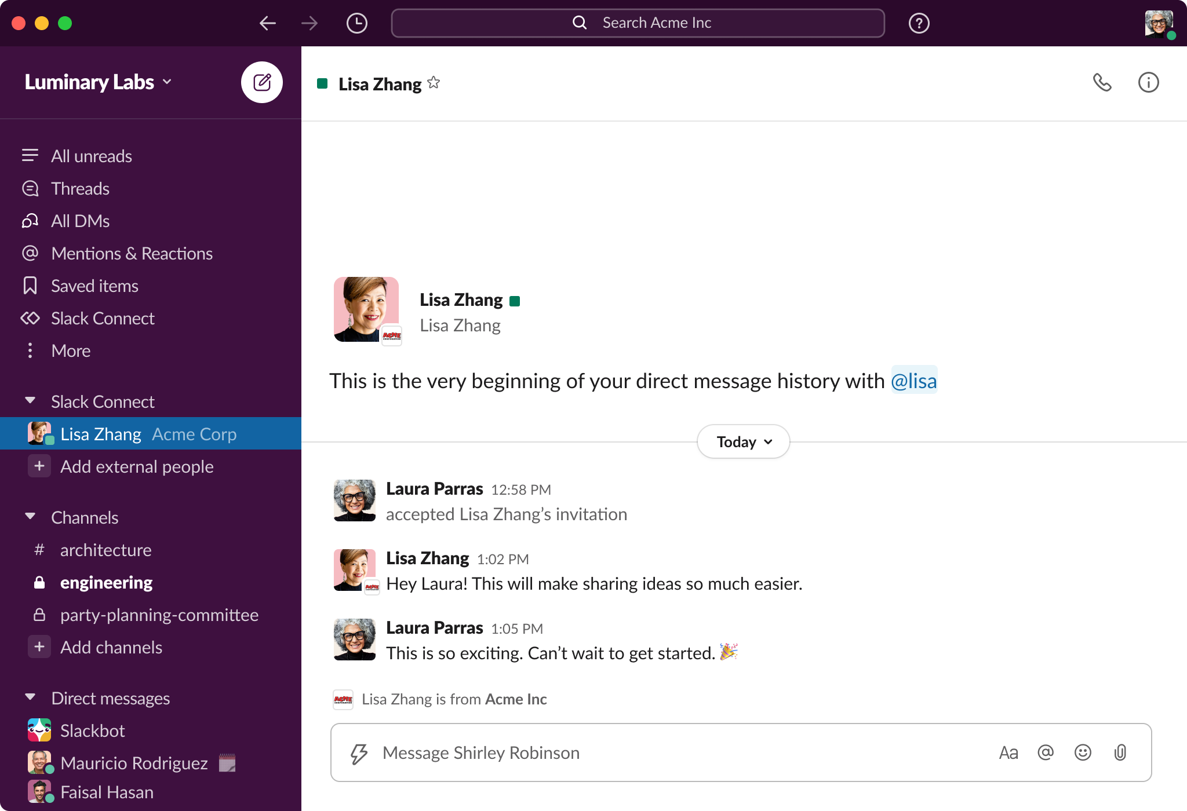Click the history clock icon
This screenshot has height=811, width=1187.
[357, 23]
